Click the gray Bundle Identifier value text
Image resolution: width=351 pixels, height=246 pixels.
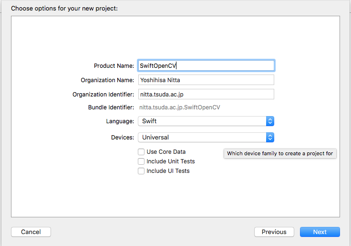pos(179,107)
